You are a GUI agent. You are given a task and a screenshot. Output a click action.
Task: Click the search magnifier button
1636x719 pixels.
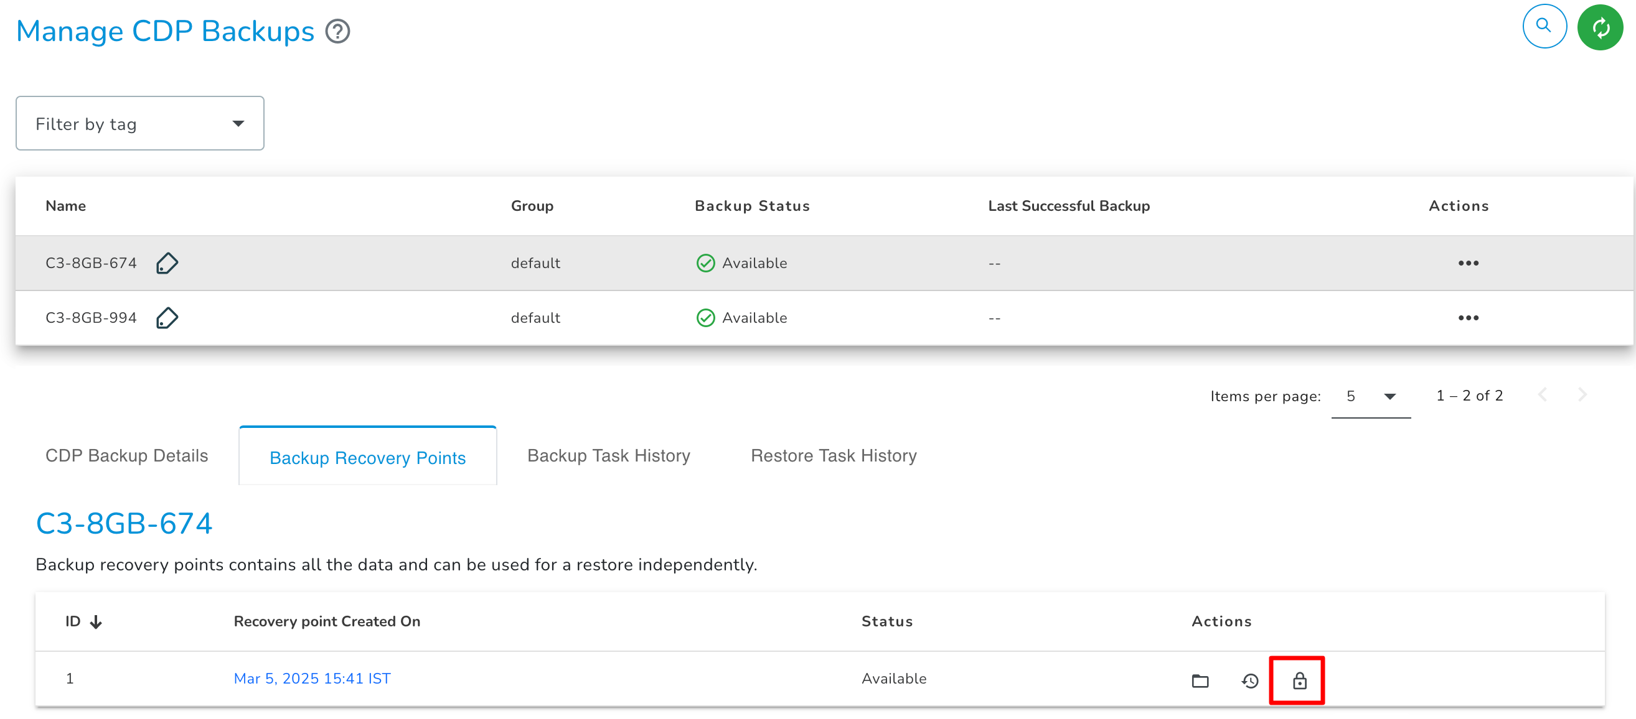click(1544, 26)
